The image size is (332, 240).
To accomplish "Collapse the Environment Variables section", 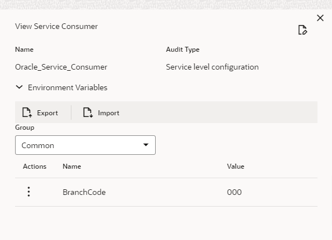I will pyautogui.click(x=20, y=87).
